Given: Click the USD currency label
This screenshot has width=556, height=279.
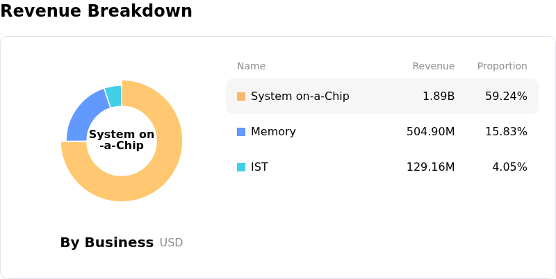Looking at the screenshot, I should (171, 243).
